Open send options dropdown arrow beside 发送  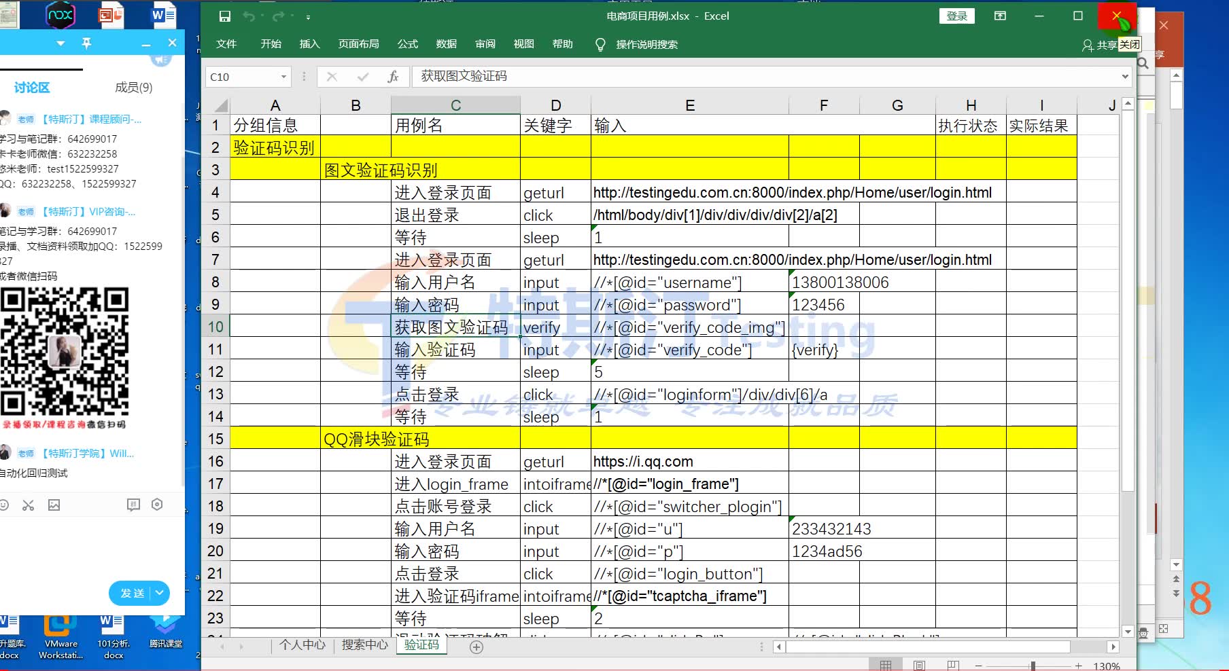[160, 593]
